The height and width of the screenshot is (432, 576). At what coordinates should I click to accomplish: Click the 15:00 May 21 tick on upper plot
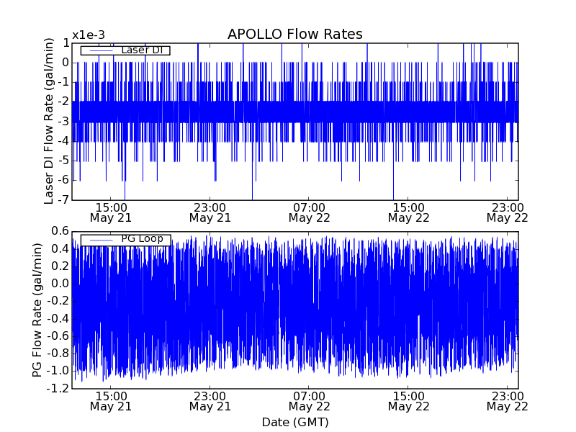110,212
